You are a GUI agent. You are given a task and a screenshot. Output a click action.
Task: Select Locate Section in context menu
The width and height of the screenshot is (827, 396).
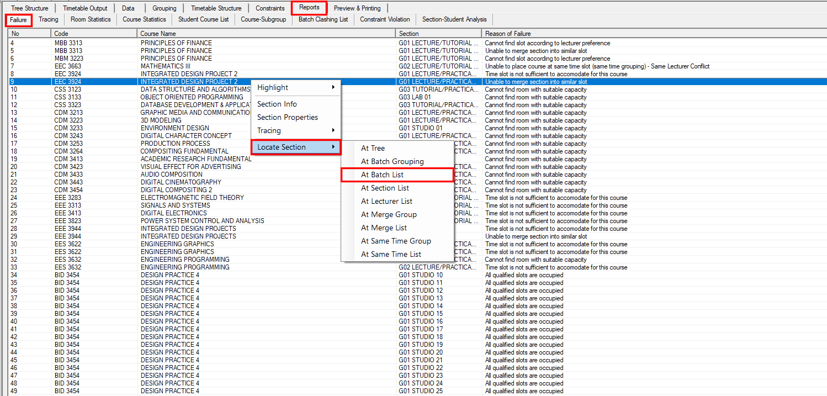pos(296,147)
